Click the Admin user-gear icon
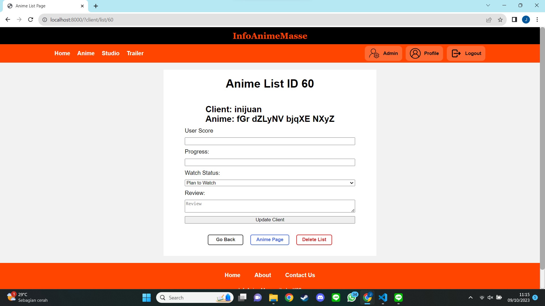Viewport: 545px width, 306px height. click(374, 53)
